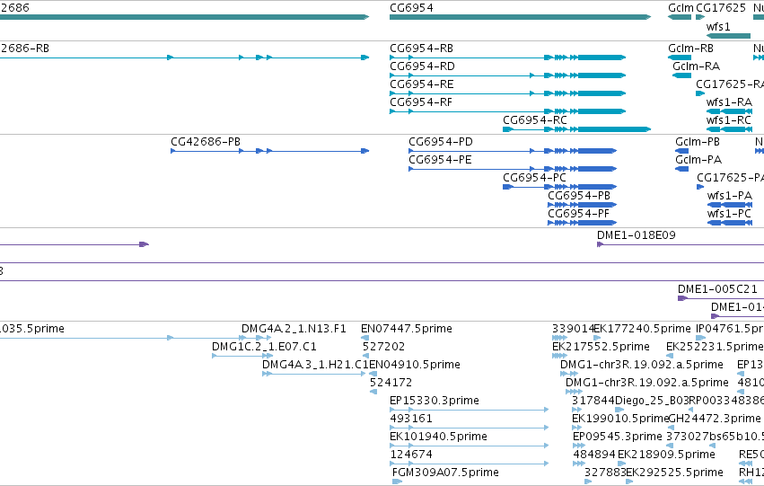Viewport: 764px width, 486px height.
Task: Click the CG17625 gene label
Action: 721,8
